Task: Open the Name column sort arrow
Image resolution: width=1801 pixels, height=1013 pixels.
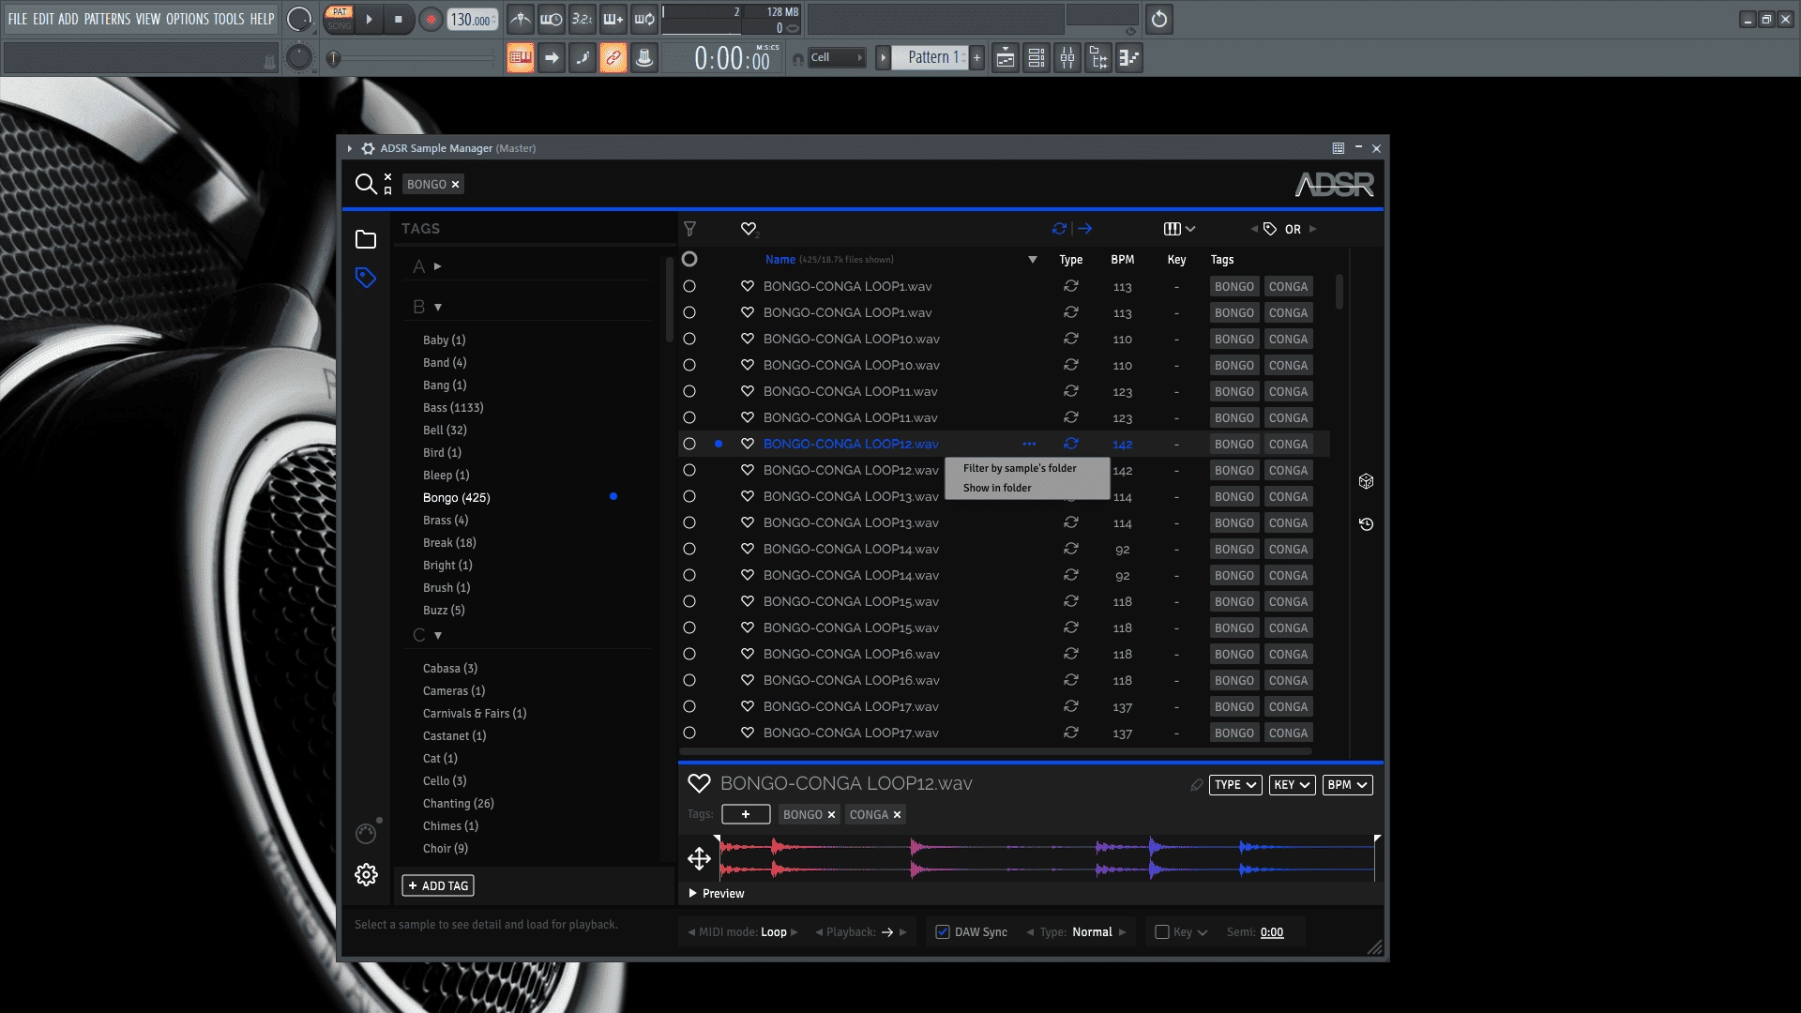Action: [x=1033, y=260]
